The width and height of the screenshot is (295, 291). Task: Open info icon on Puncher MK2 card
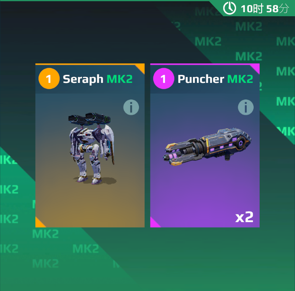[246, 107]
